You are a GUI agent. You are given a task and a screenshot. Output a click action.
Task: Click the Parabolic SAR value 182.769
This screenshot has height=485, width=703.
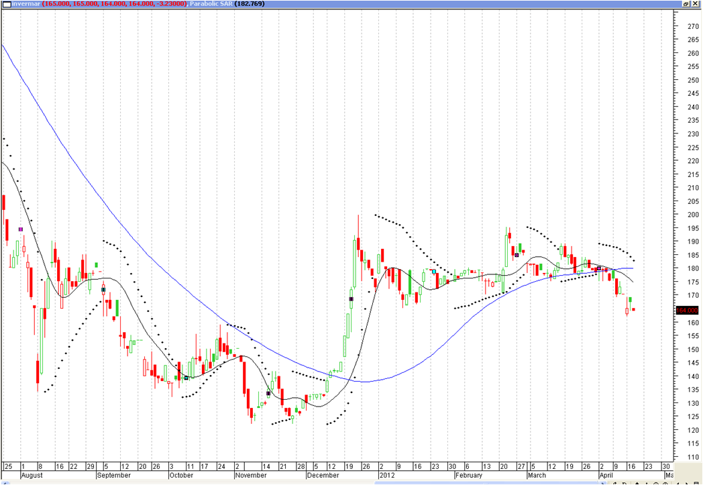[x=250, y=3]
